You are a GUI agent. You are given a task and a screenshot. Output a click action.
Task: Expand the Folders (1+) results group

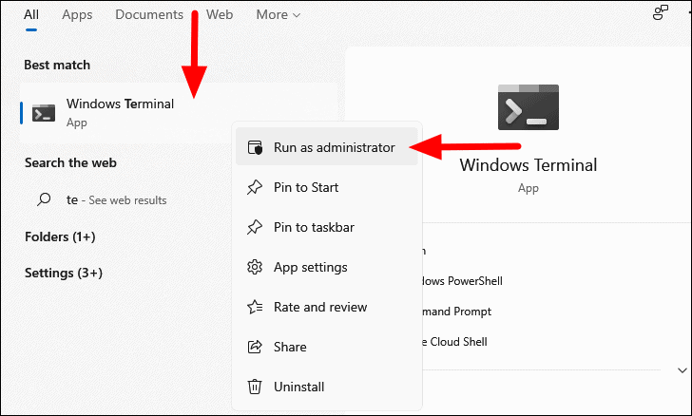[x=60, y=236]
